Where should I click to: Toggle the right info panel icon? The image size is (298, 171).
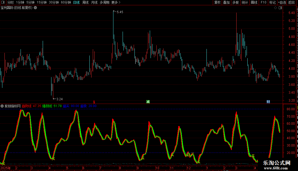point(280,8)
